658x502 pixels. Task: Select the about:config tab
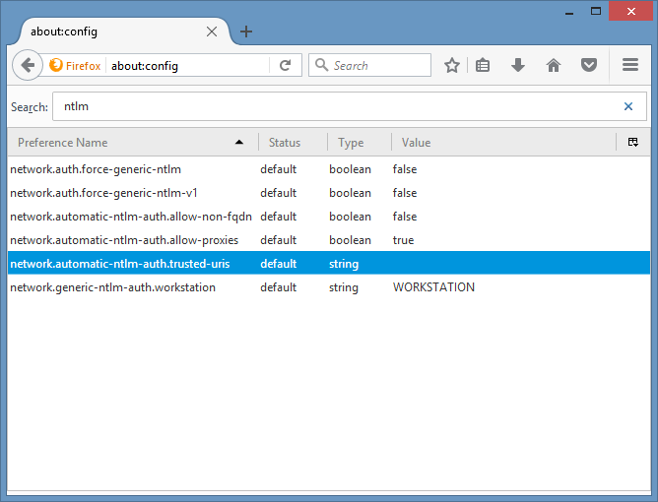(122, 31)
